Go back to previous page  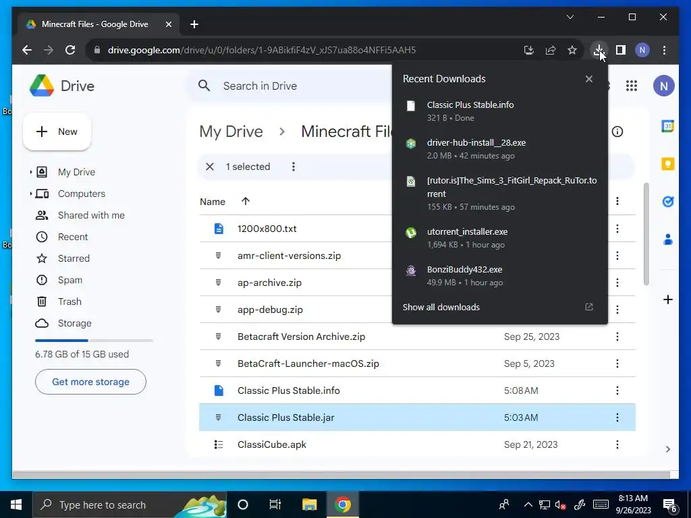click(27, 50)
